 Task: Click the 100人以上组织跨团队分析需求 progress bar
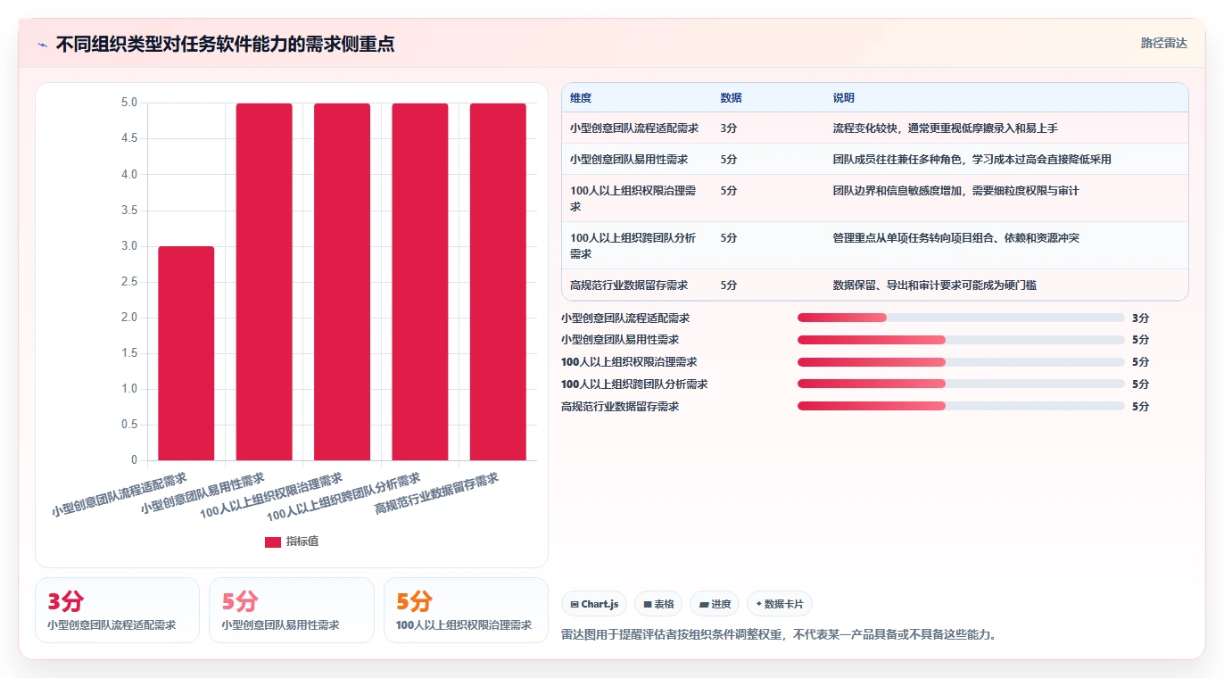(961, 384)
